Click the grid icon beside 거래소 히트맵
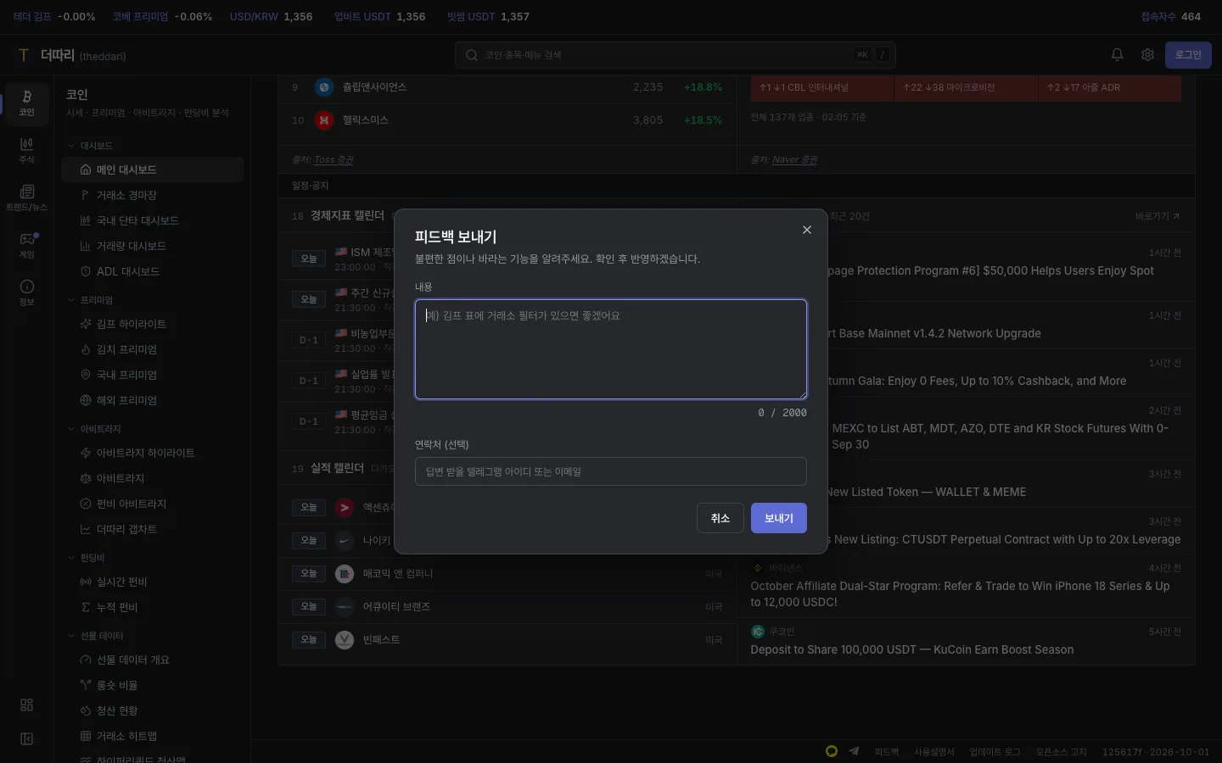The image size is (1222, 763). click(86, 736)
